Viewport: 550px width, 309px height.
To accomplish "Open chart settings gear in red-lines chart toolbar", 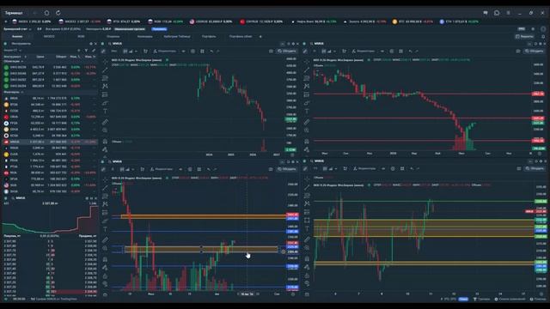I will [x=392, y=51].
